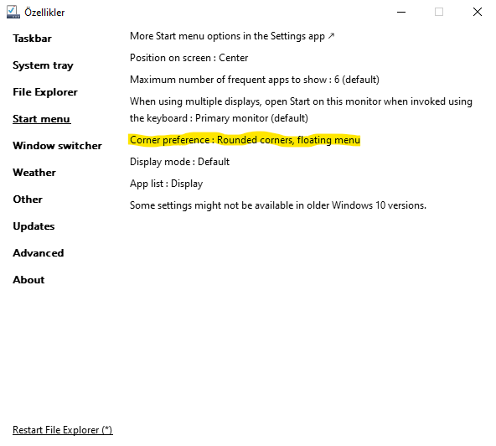This screenshot has height=446, width=496.
Task: Open More Start menu options in Settings app
Action: click(x=232, y=36)
